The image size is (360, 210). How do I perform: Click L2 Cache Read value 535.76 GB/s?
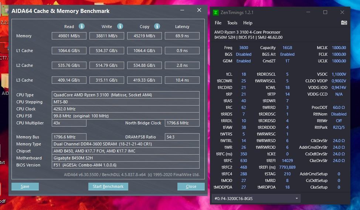[69, 65]
